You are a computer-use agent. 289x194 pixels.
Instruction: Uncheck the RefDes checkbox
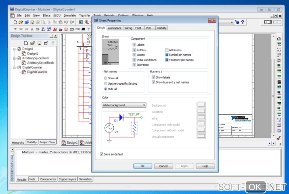coord(134,50)
